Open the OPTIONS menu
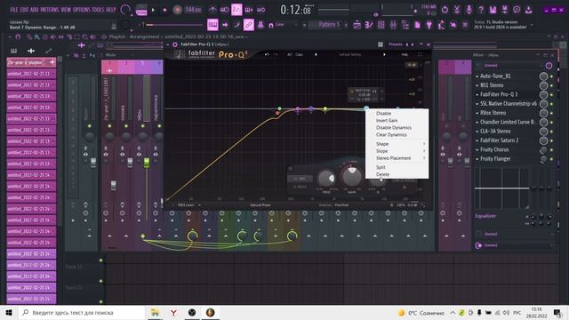This screenshot has height=320, width=569. (x=82, y=10)
